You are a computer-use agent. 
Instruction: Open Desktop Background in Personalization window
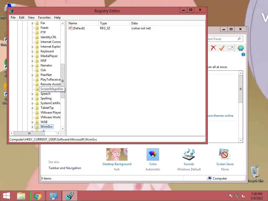pyautogui.click(x=117, y=164)
